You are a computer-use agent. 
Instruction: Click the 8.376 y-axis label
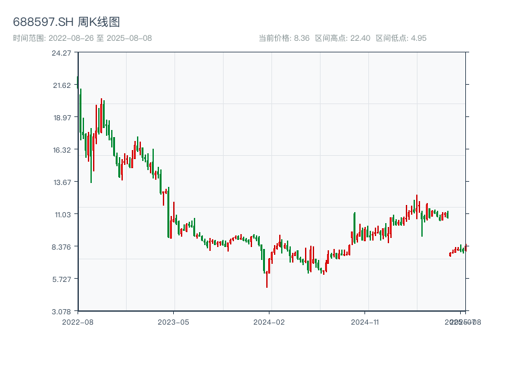coord(62,247)
